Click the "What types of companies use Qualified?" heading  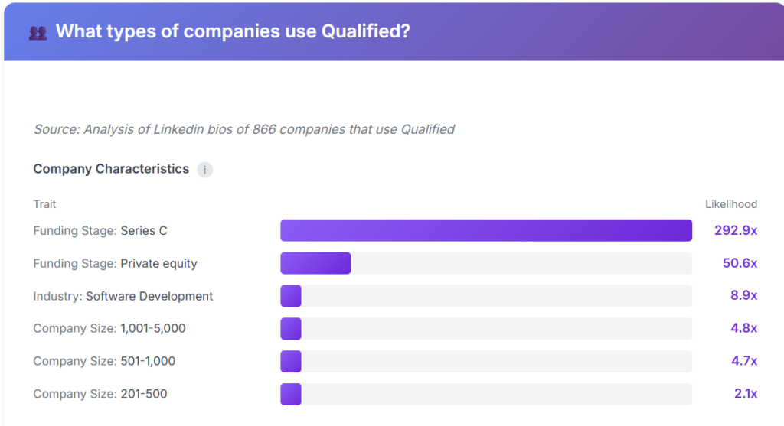pyautogui.click(x=233, y=32)
